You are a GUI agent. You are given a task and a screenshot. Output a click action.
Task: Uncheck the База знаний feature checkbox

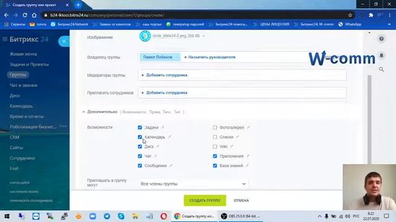click(x=215, y=166)
